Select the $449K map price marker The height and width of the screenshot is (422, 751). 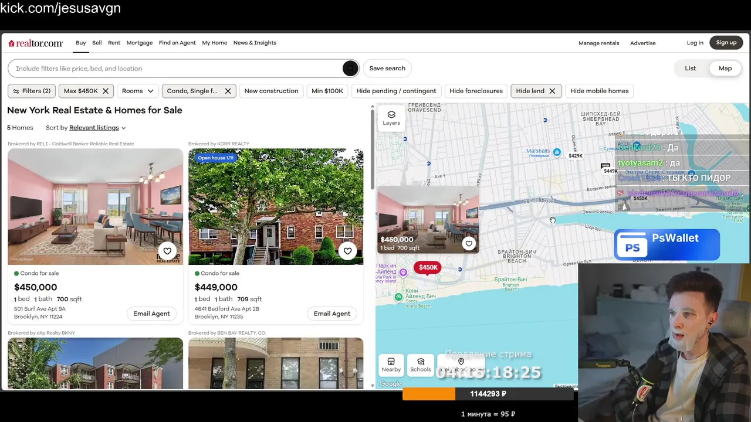611,171
